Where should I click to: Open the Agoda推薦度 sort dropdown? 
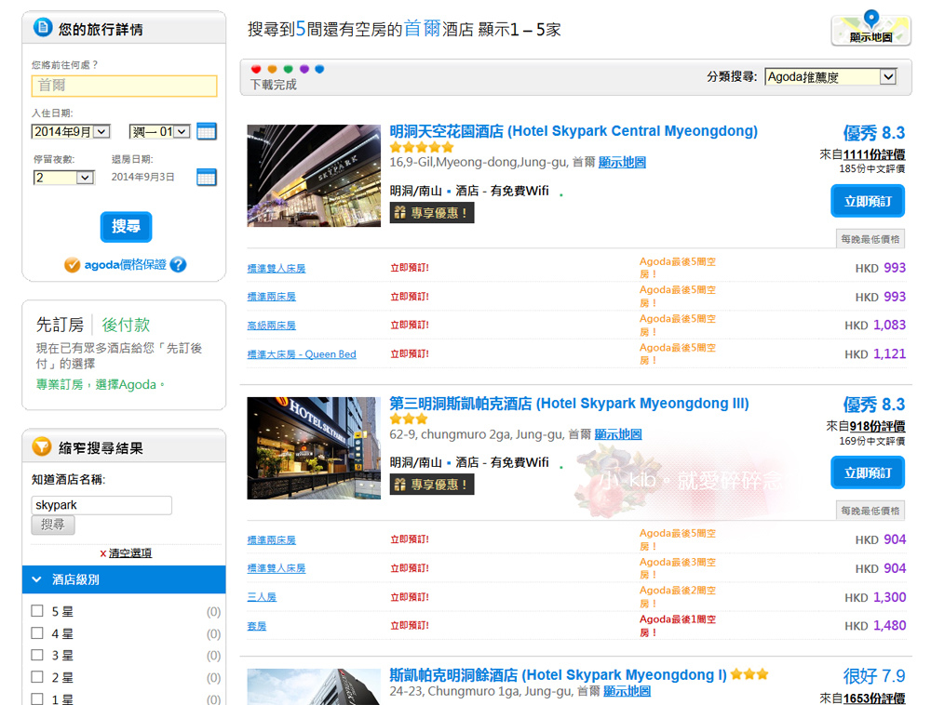pyautogui.click(x=830, y=76)
